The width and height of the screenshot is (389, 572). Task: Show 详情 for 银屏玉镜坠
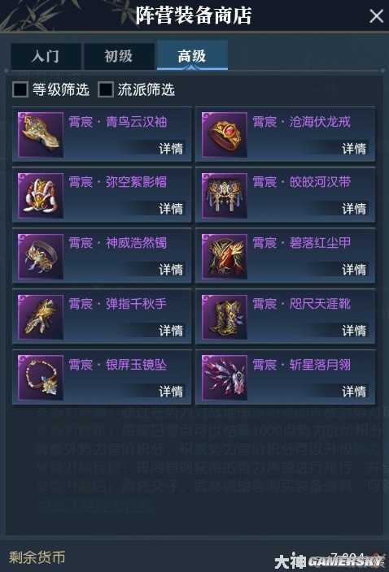(171, 392)
